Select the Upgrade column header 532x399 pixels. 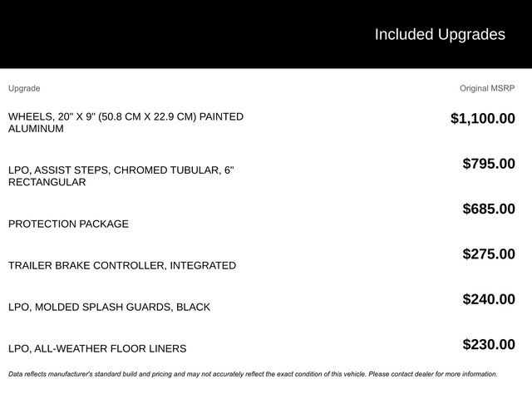pyautogui.click(x=24, y=88)
